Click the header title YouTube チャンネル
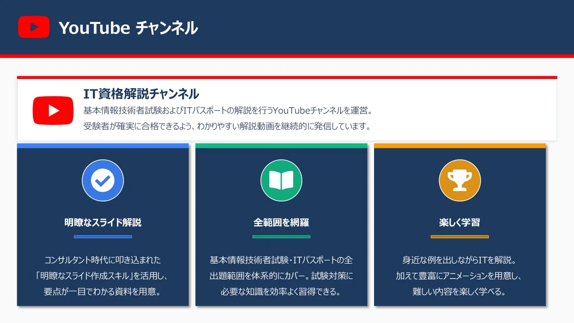 (x=128, y=28)
